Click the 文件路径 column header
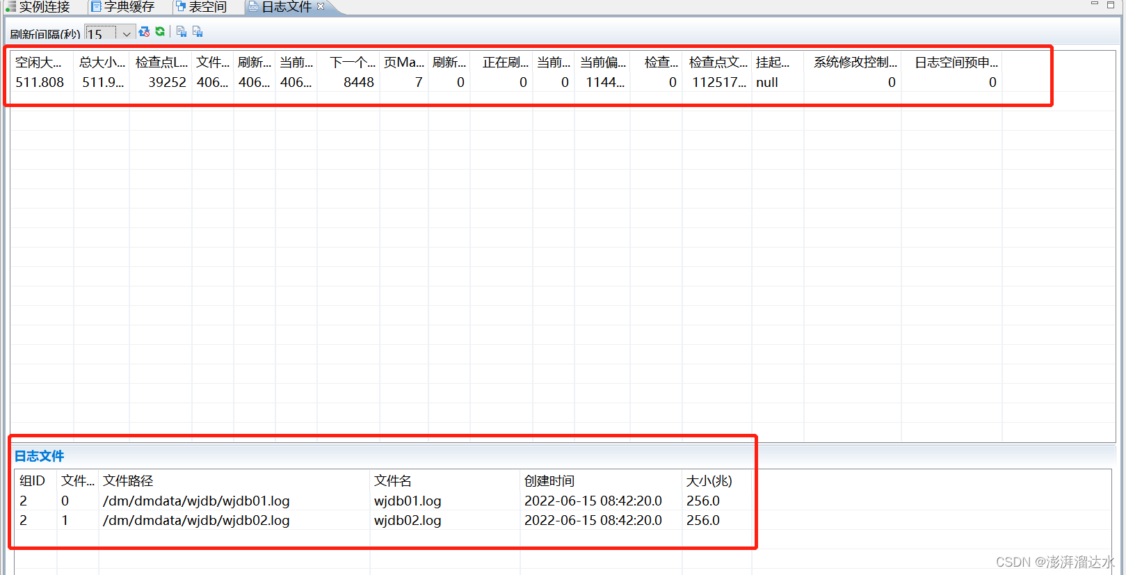The height and width of the screenshot is (575, 1126). (x=128, y=481)
